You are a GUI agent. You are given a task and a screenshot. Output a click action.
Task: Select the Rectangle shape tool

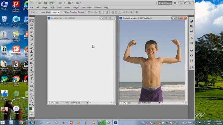[32, 86]
